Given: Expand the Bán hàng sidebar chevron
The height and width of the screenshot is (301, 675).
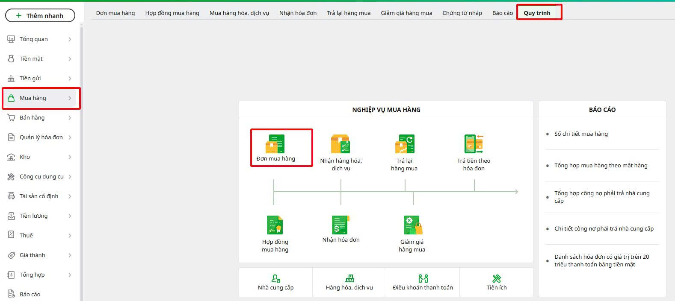Looking at the screenshot, I should (70, 118).
